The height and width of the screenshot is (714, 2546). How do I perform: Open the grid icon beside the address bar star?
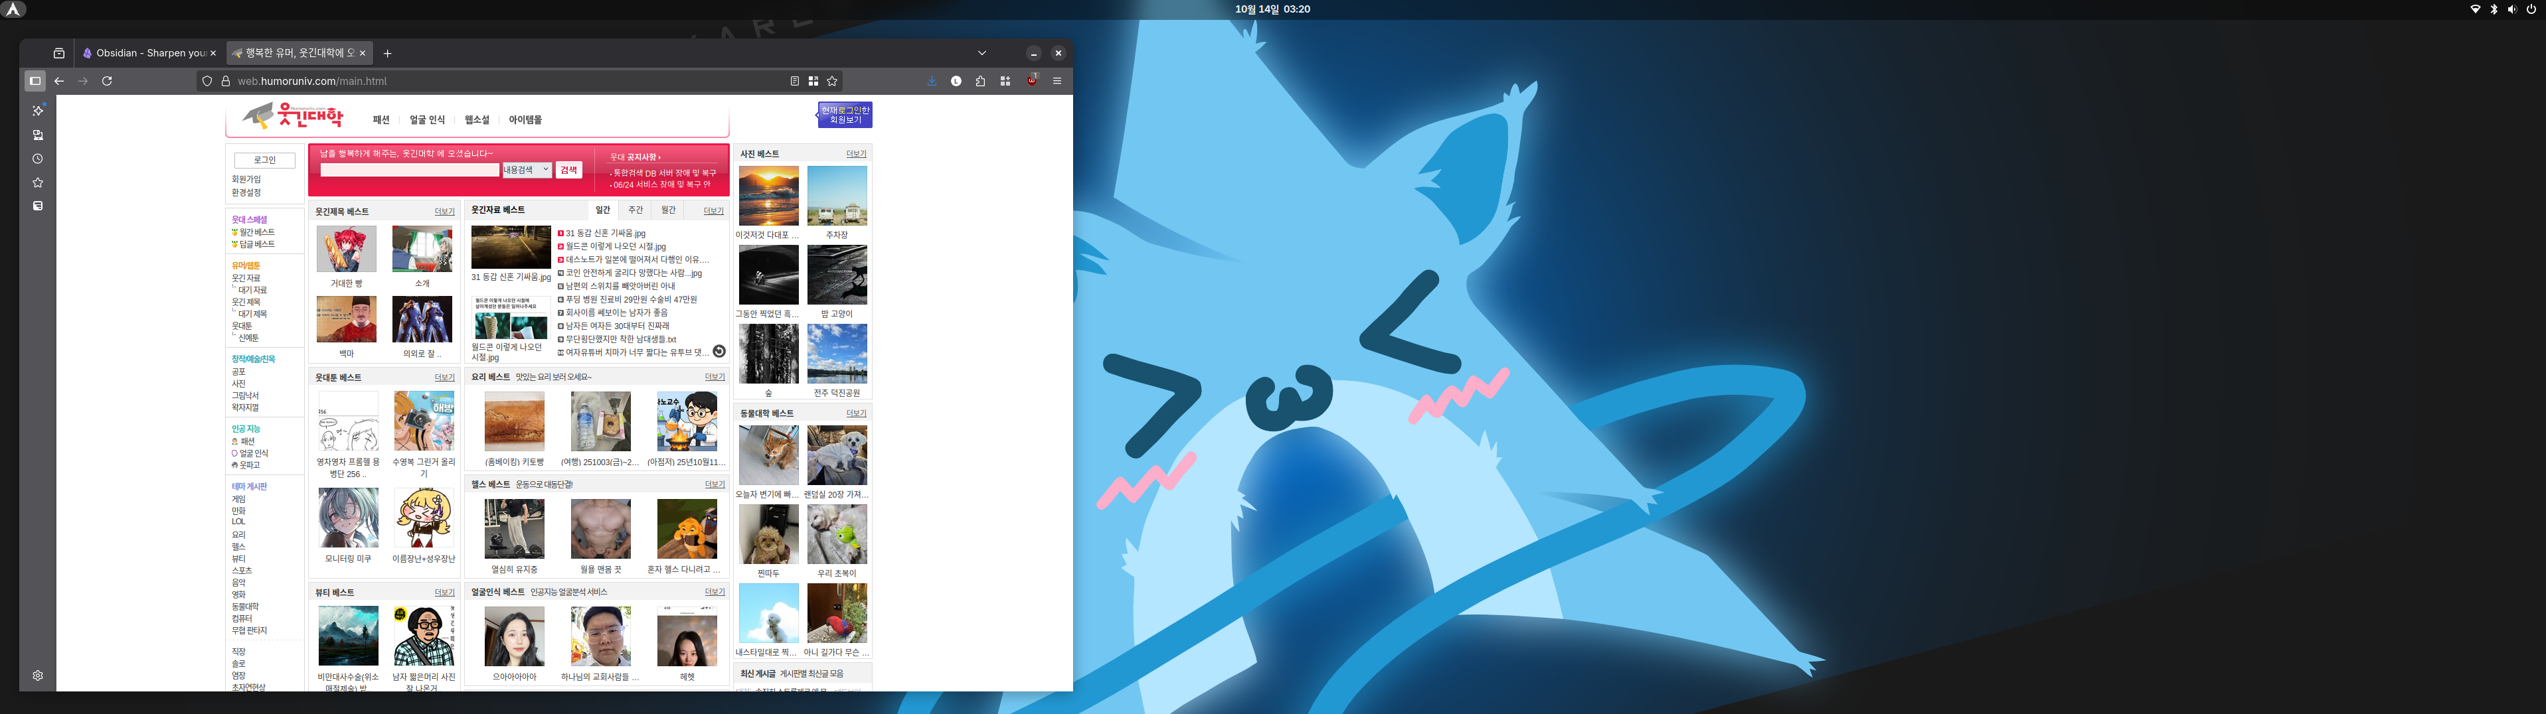813,81
